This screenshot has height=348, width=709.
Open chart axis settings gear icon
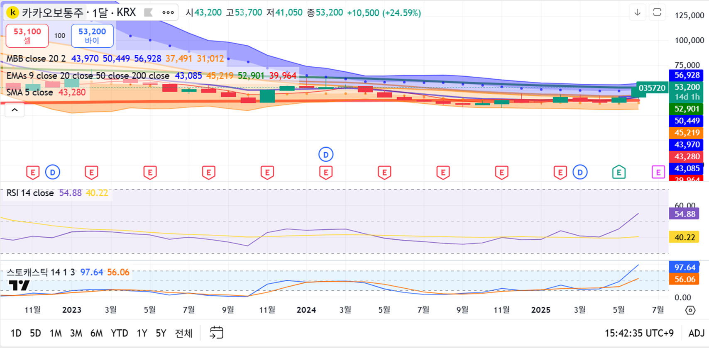click(690, 310)
